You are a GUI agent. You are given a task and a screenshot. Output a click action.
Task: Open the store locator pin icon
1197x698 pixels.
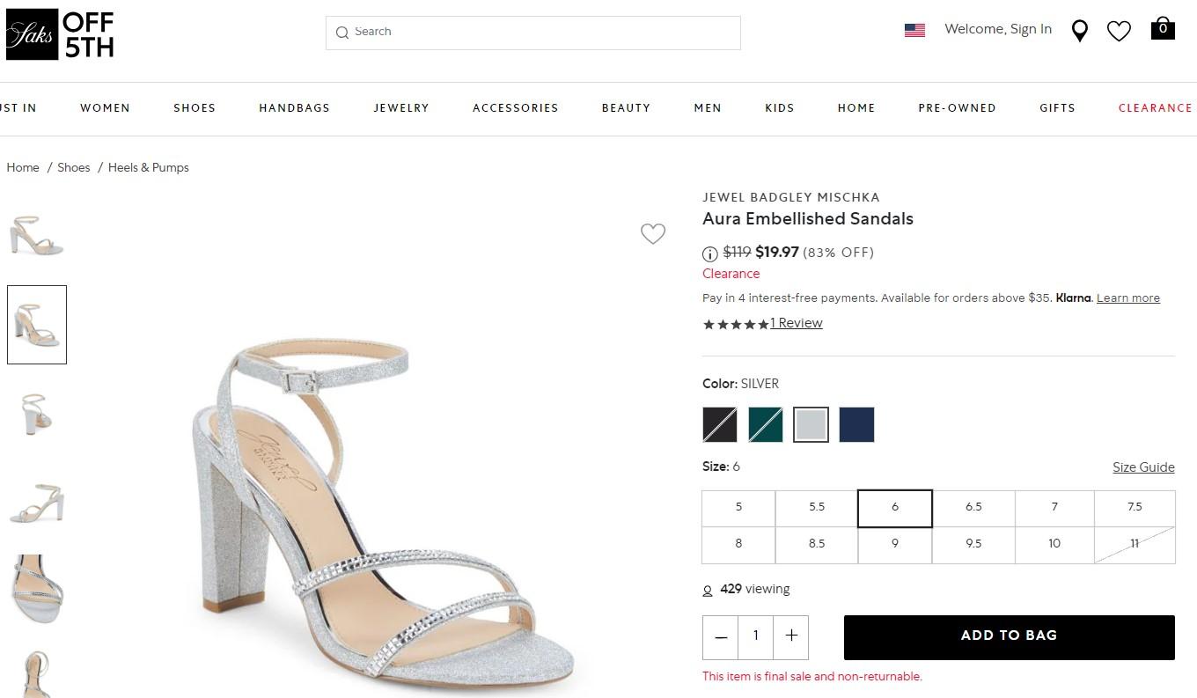coord(1079,31)
